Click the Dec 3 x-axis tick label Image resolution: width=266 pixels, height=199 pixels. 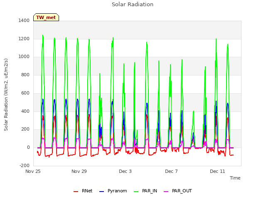pyautogui.click(x=125, y=171)
